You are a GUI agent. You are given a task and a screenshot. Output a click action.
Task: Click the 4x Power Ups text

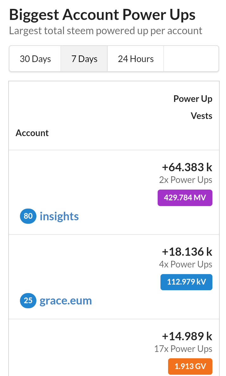[185, 264]
